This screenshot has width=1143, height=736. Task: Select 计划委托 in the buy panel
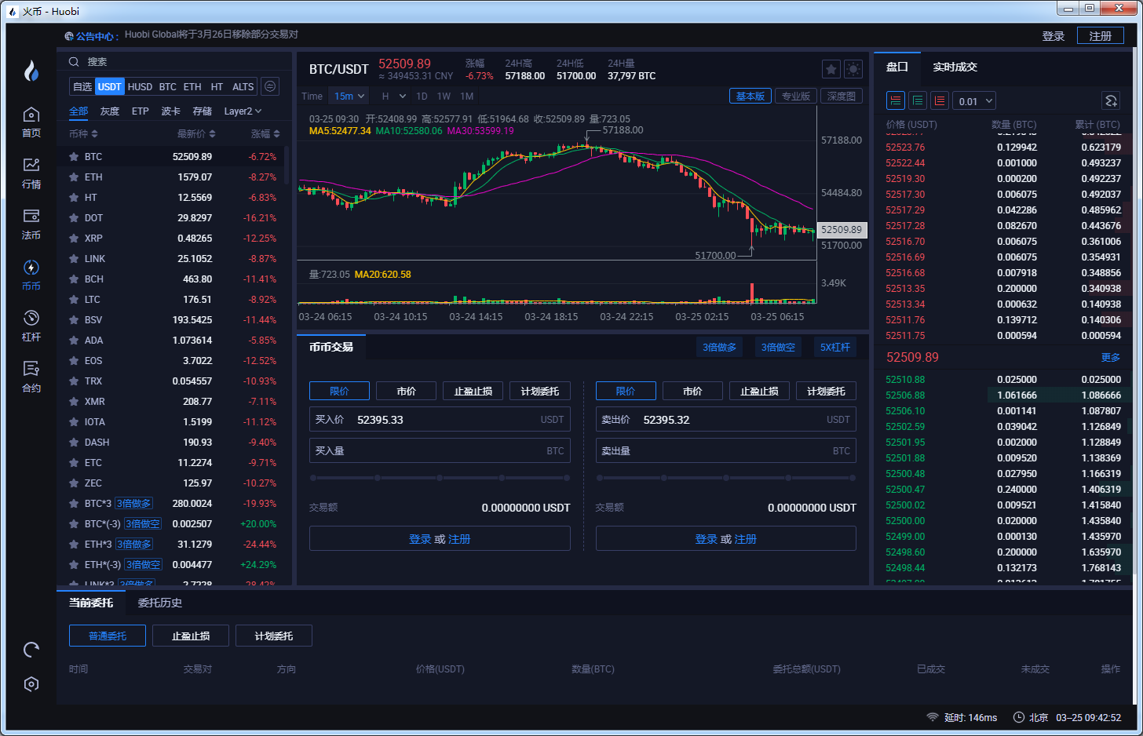pos(540,391)
